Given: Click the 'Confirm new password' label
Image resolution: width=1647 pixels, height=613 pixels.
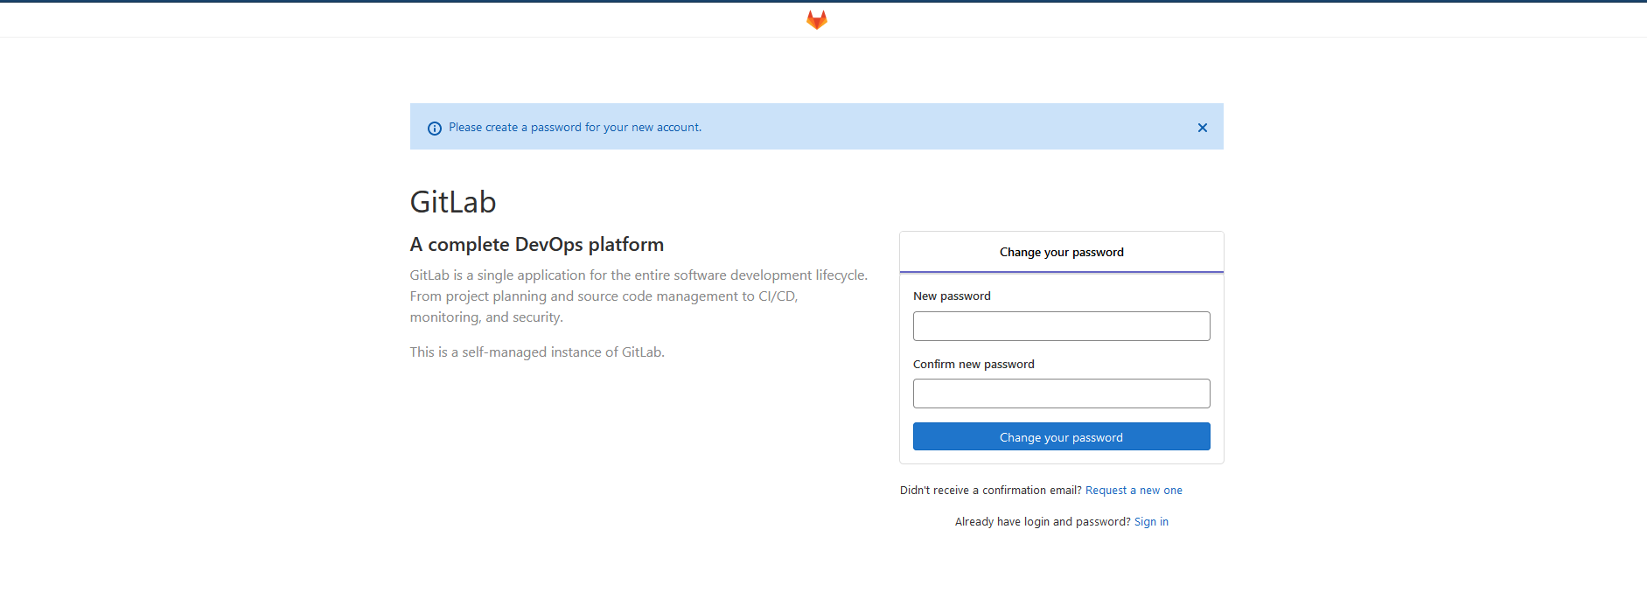Looking at the screenshot, I should [x=974, y=365].
